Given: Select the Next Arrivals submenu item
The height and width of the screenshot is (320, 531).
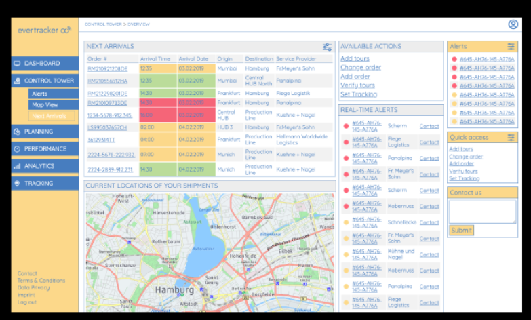Looking at the screenshot, I should pyautogui.click(x=52, y=116).
